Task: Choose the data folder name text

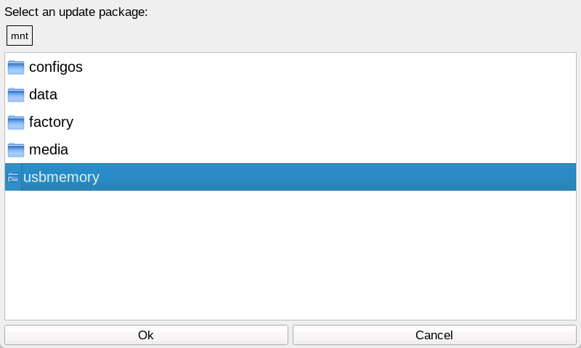Action: click(x=44, y=95)
